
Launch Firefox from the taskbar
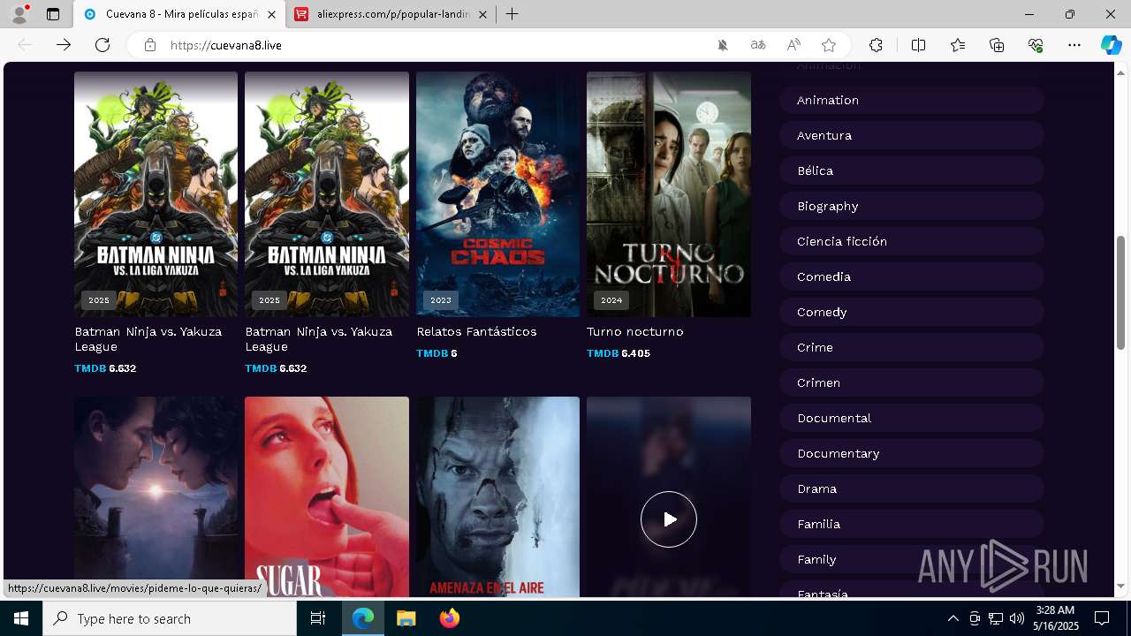tap(449, 618)
